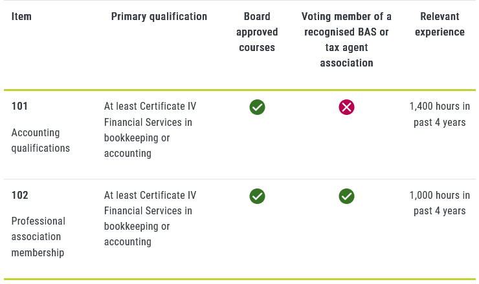The height and width of the screenshot is (284, 479).
Task: Select the "Accounting qualifications" label
Action: [40, 140]
